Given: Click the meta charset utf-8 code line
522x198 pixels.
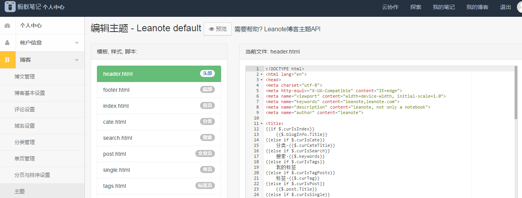Looking at the screenshot, I should pos(293,85).
